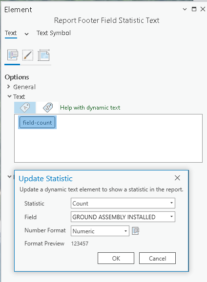Open pane options chevron in Element header
The height and width of the screenshot is (282, 207).
tap(185, 9)
